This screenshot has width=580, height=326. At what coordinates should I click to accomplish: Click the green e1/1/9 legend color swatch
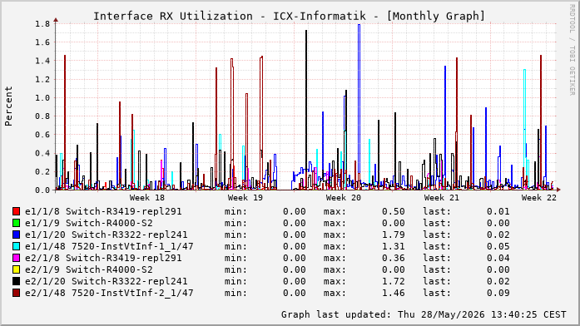tap(16, 223)
